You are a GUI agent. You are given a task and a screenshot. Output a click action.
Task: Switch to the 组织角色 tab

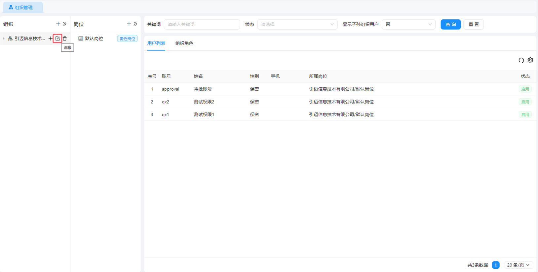pyautogui.click(x=184, y=43)
